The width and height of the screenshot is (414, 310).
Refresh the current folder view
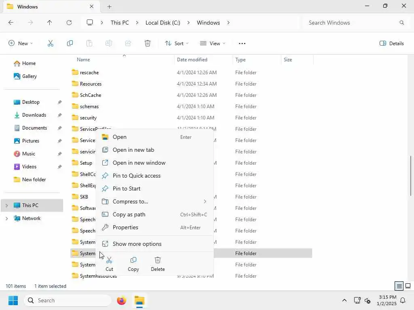(69, 23)
